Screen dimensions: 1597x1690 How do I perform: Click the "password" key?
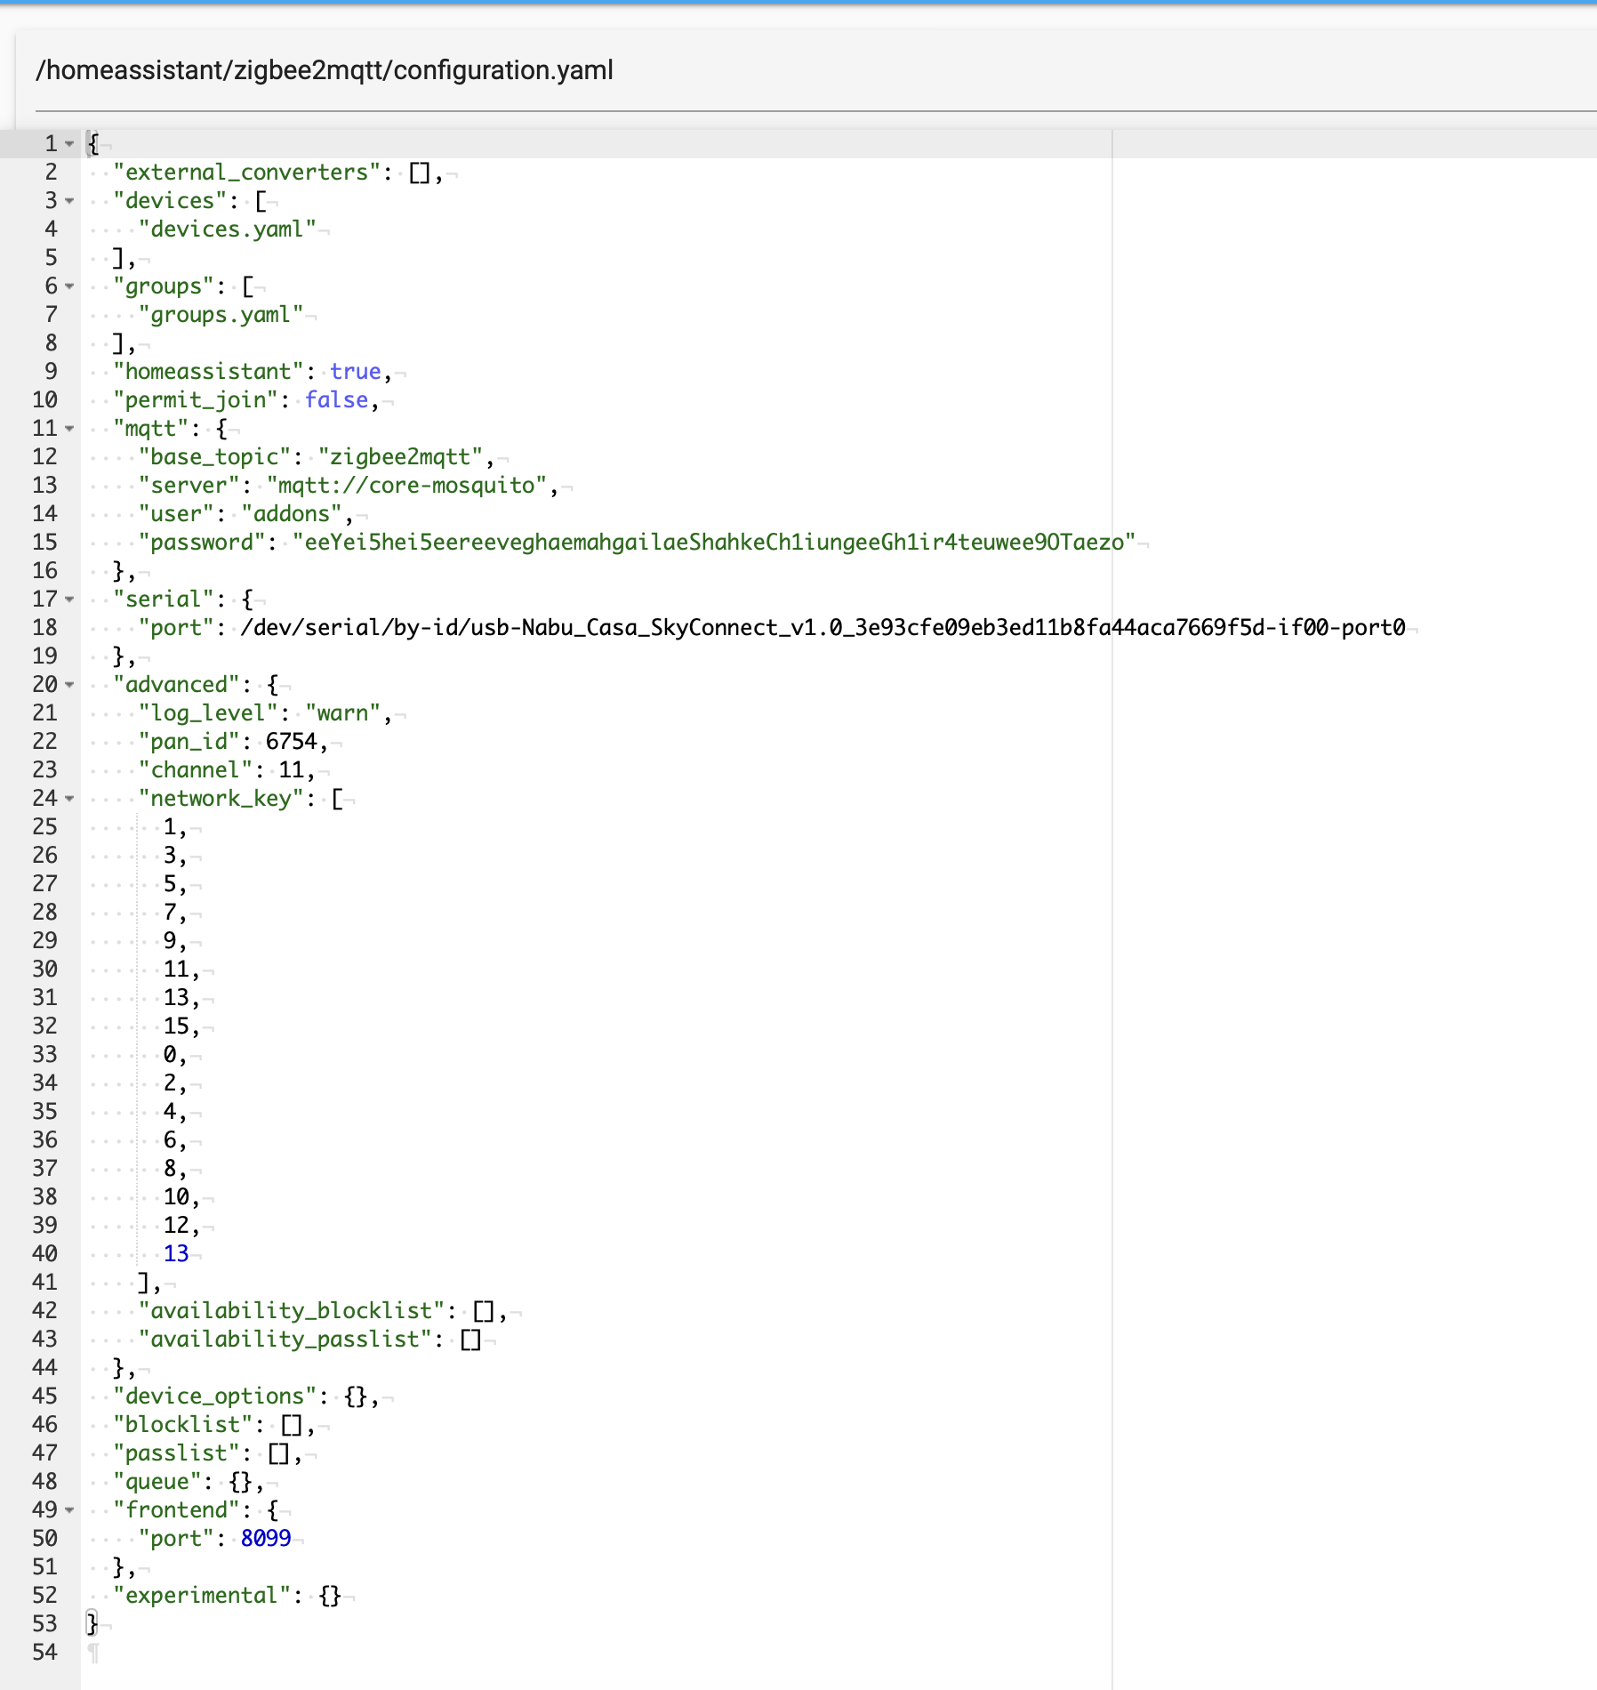(203, 543)
